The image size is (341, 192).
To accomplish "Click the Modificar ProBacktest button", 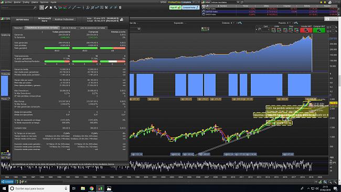I will [64, 19].
